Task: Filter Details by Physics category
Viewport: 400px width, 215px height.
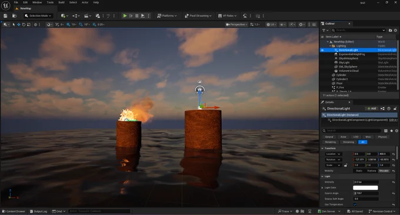Action: click(382, 137)
